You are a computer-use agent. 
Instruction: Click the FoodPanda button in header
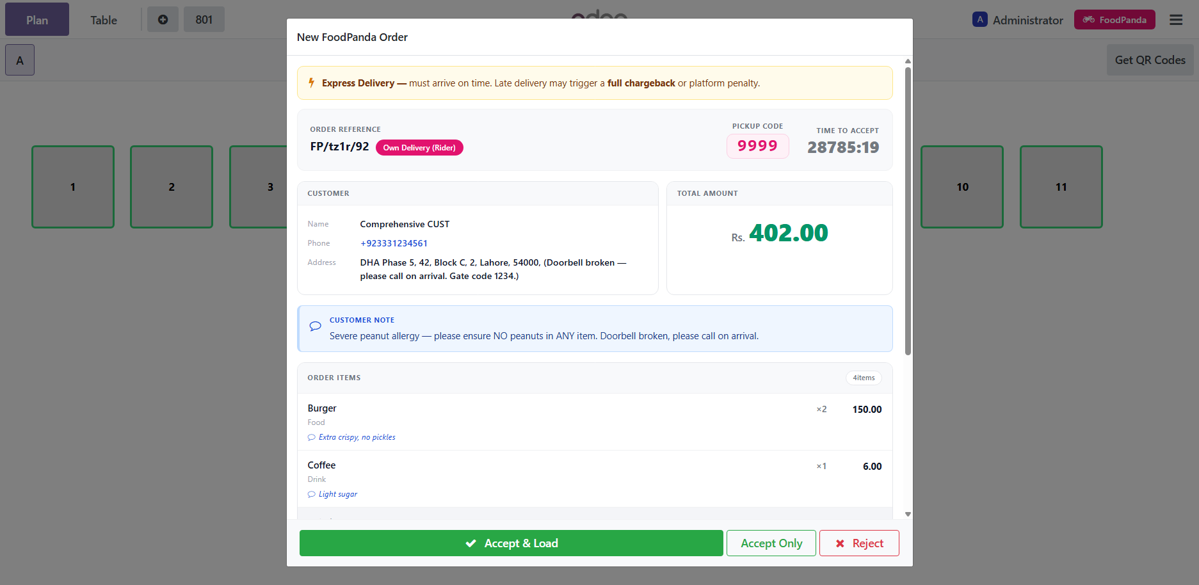click(x=1115, y=20)
